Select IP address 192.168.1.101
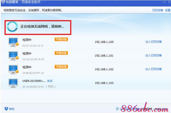Viewport: 171px width, 113px height. 104,56
